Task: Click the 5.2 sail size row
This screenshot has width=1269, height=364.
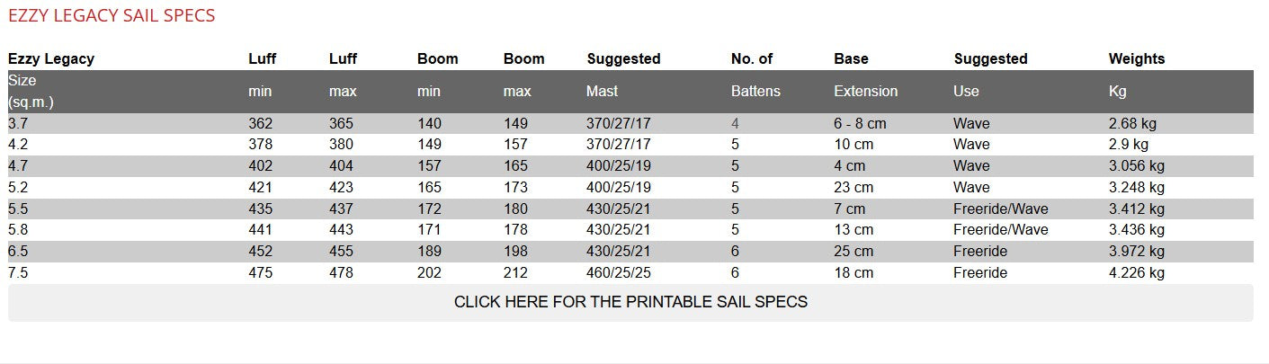Action: (18, 188)
